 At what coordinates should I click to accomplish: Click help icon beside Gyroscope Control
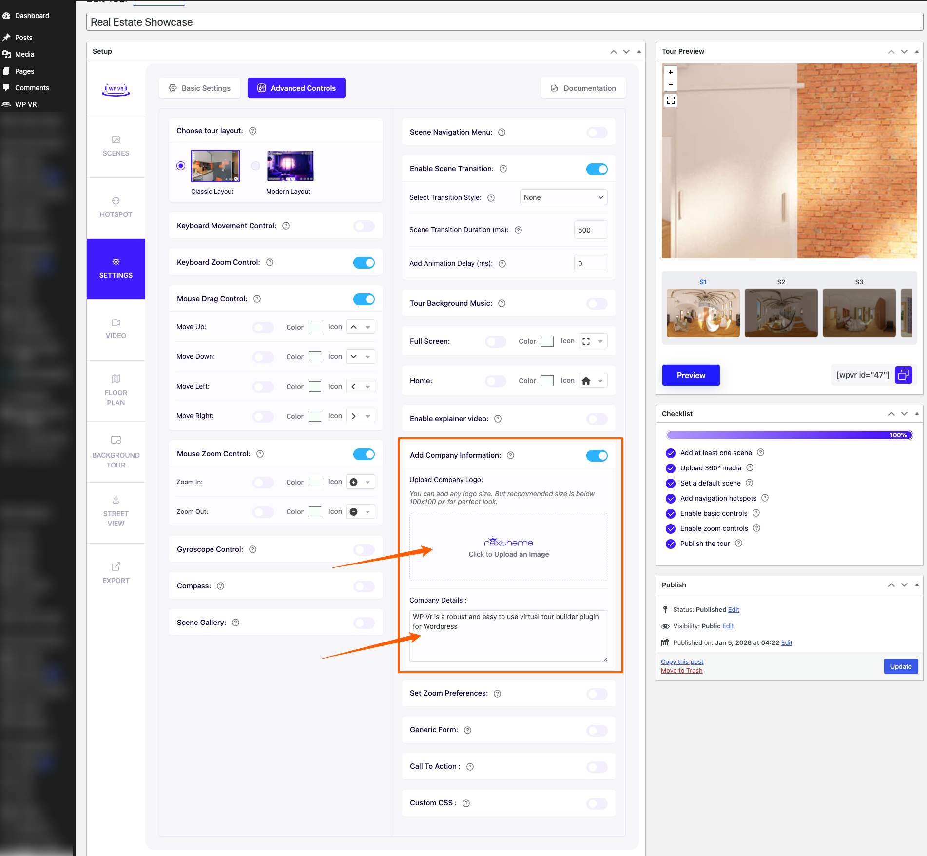(253, 549)
